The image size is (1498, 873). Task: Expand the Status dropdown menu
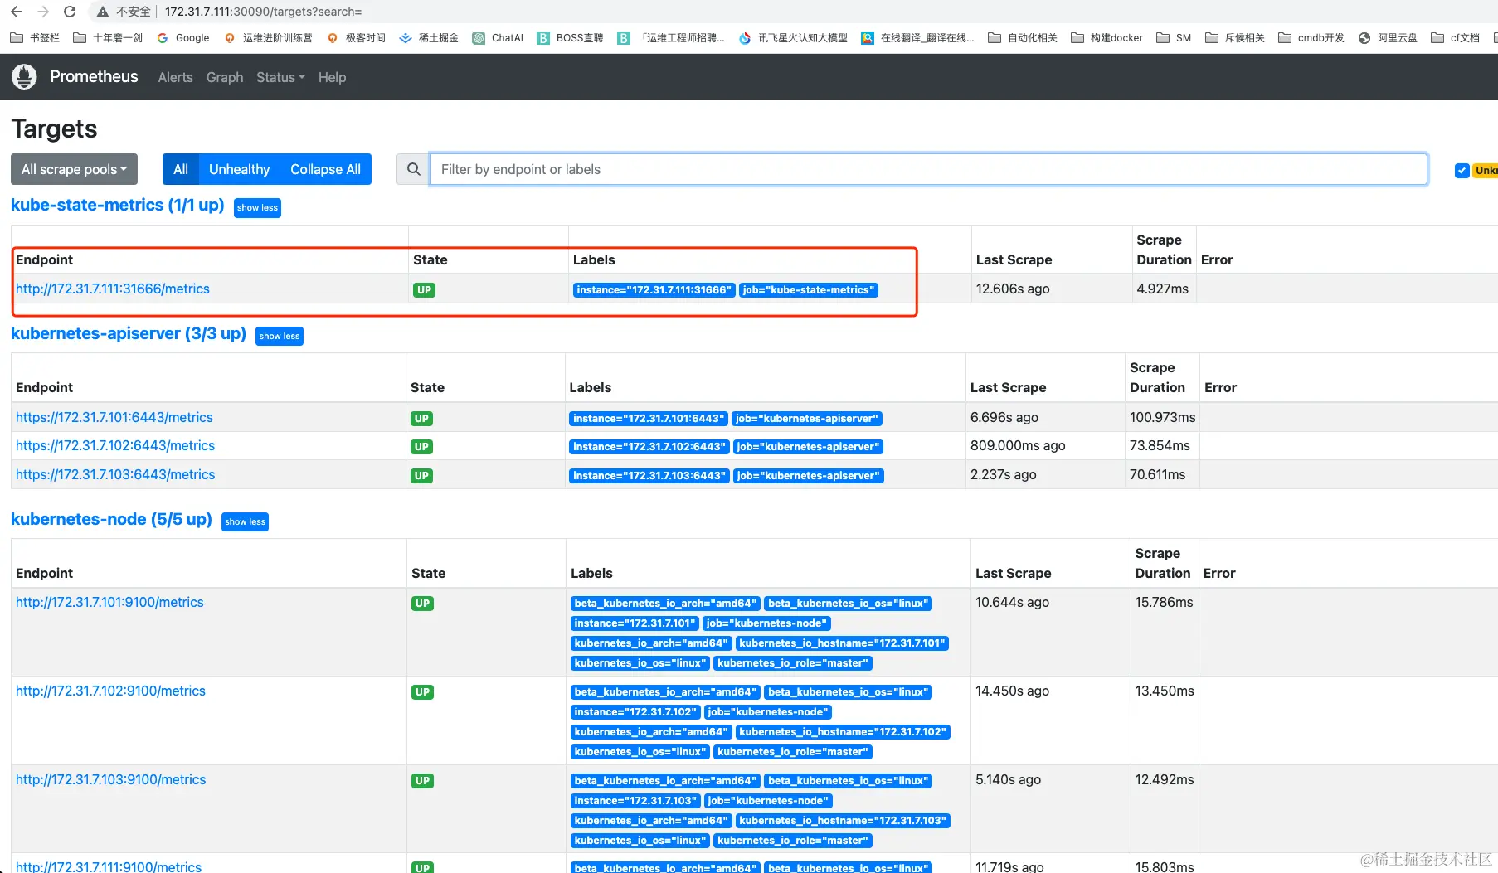click(280, 77)
